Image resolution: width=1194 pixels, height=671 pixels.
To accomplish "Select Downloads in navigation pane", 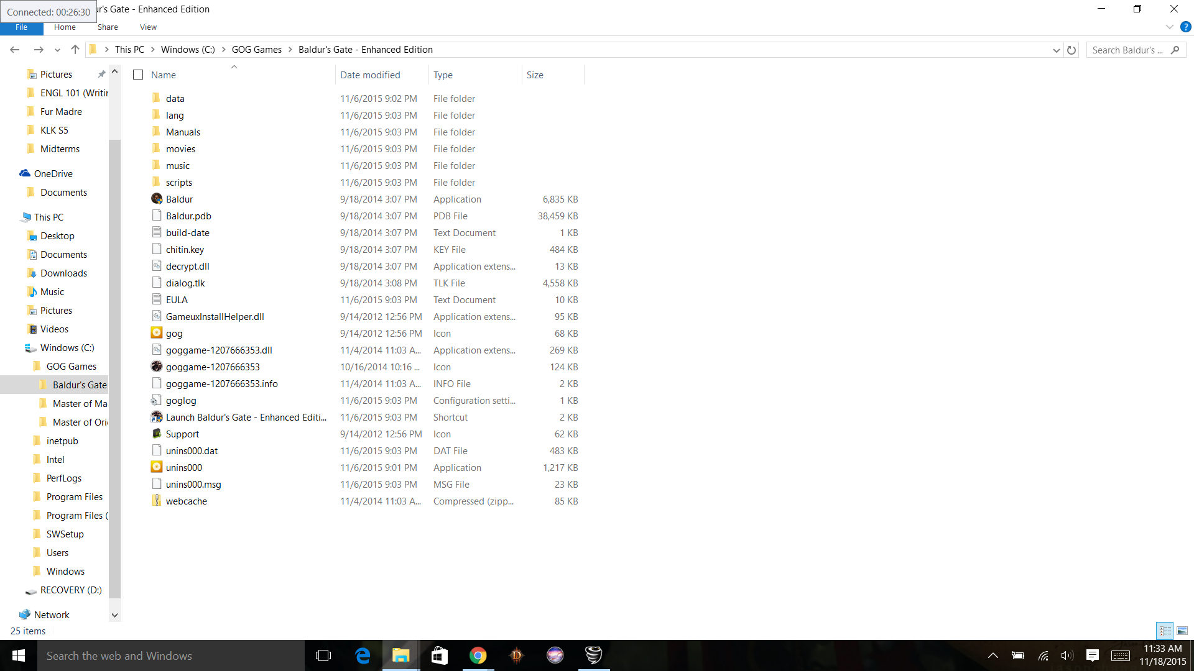I will [x=63, y=273].
